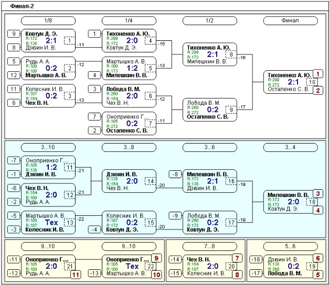Click red place badge 2 beside Остапенко

pos(317,91)
